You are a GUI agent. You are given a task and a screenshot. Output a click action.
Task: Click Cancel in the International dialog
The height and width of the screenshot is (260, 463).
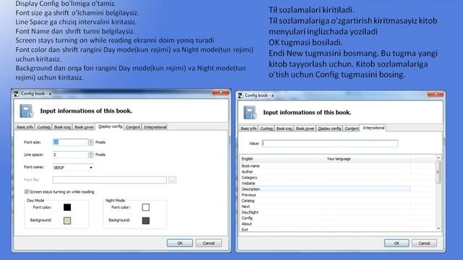[425, 243]
